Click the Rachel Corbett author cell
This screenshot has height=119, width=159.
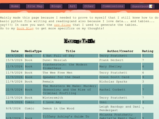point(120,90)
